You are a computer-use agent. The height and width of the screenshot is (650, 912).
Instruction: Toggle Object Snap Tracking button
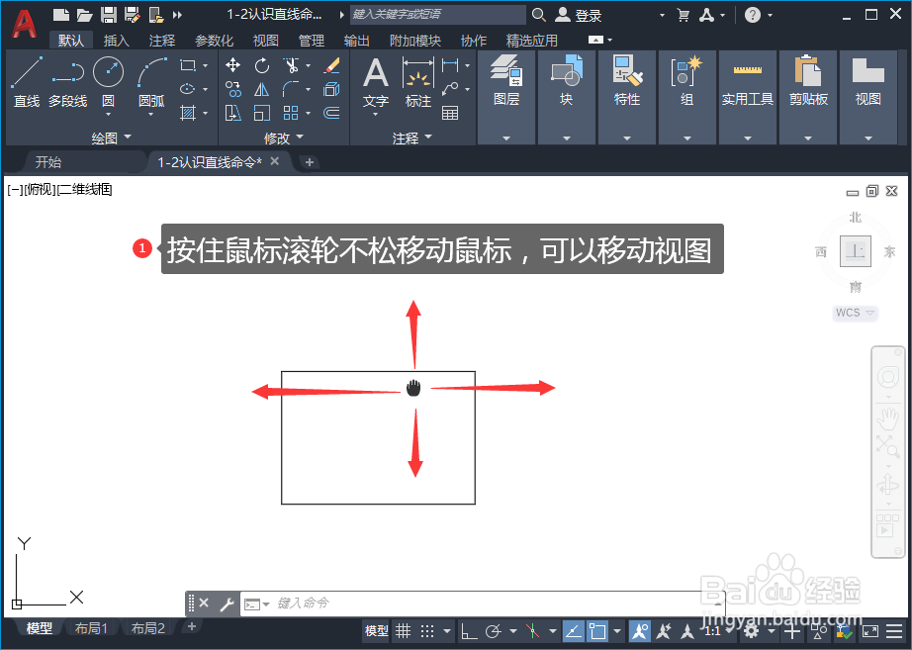pyautogui.click(x=574, y=631)
